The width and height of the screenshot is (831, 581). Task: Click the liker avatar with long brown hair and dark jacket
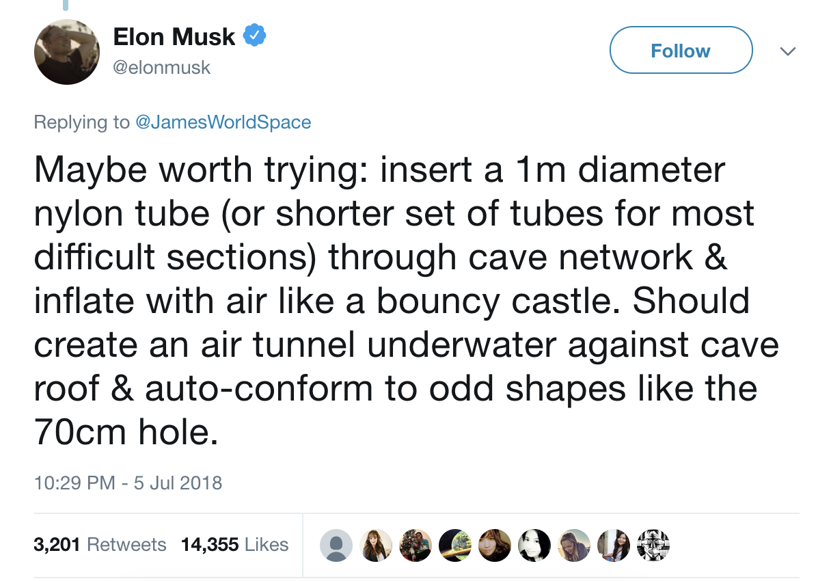(x=376, y=545)
